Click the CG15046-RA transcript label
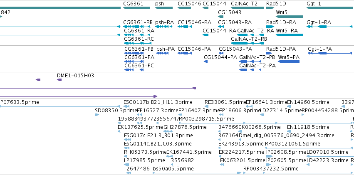Image resolution: width=354 pixels, height=175 pixels. point(194,22)
